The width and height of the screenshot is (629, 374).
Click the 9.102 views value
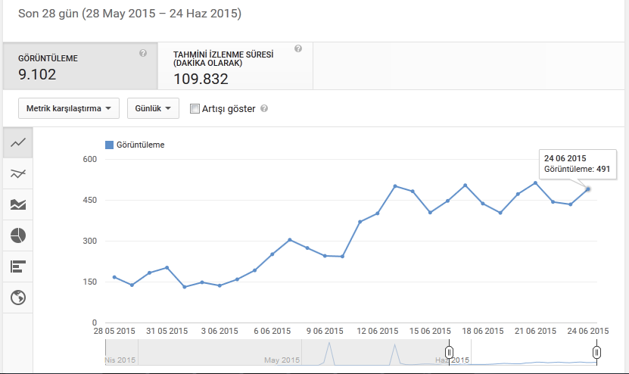click(x=37, y=75)
